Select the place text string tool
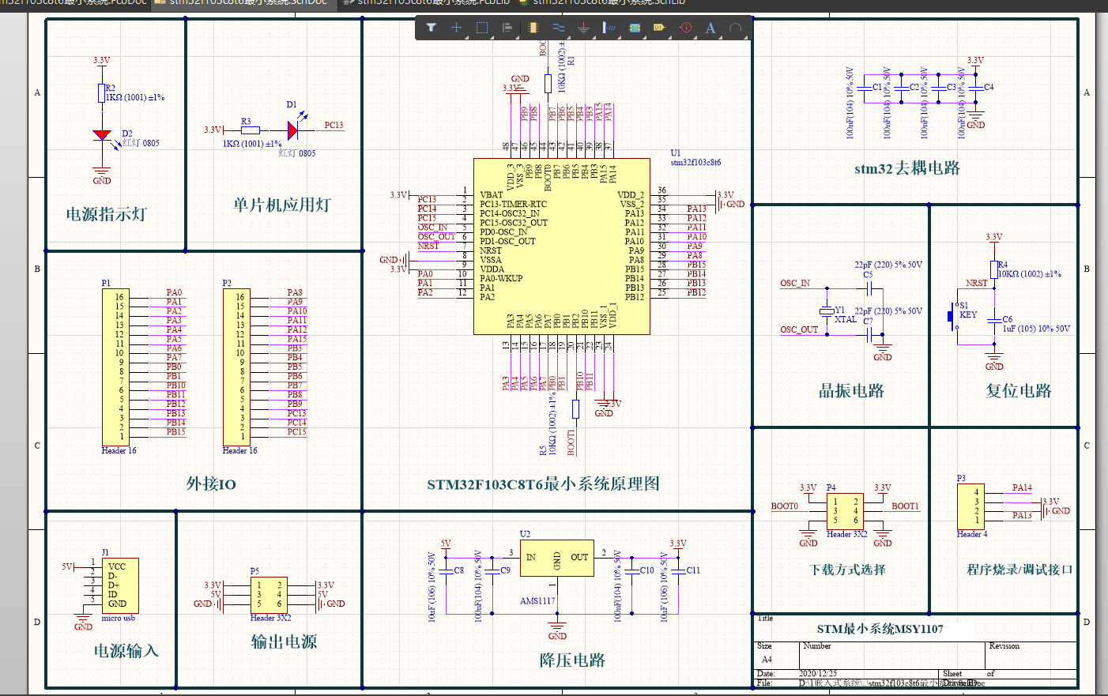Viewport: 1108px width, 696px height. tap(710, 28)
